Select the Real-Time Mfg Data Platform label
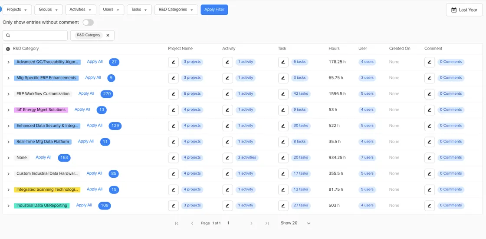486x239 pixels. (43, 142)
